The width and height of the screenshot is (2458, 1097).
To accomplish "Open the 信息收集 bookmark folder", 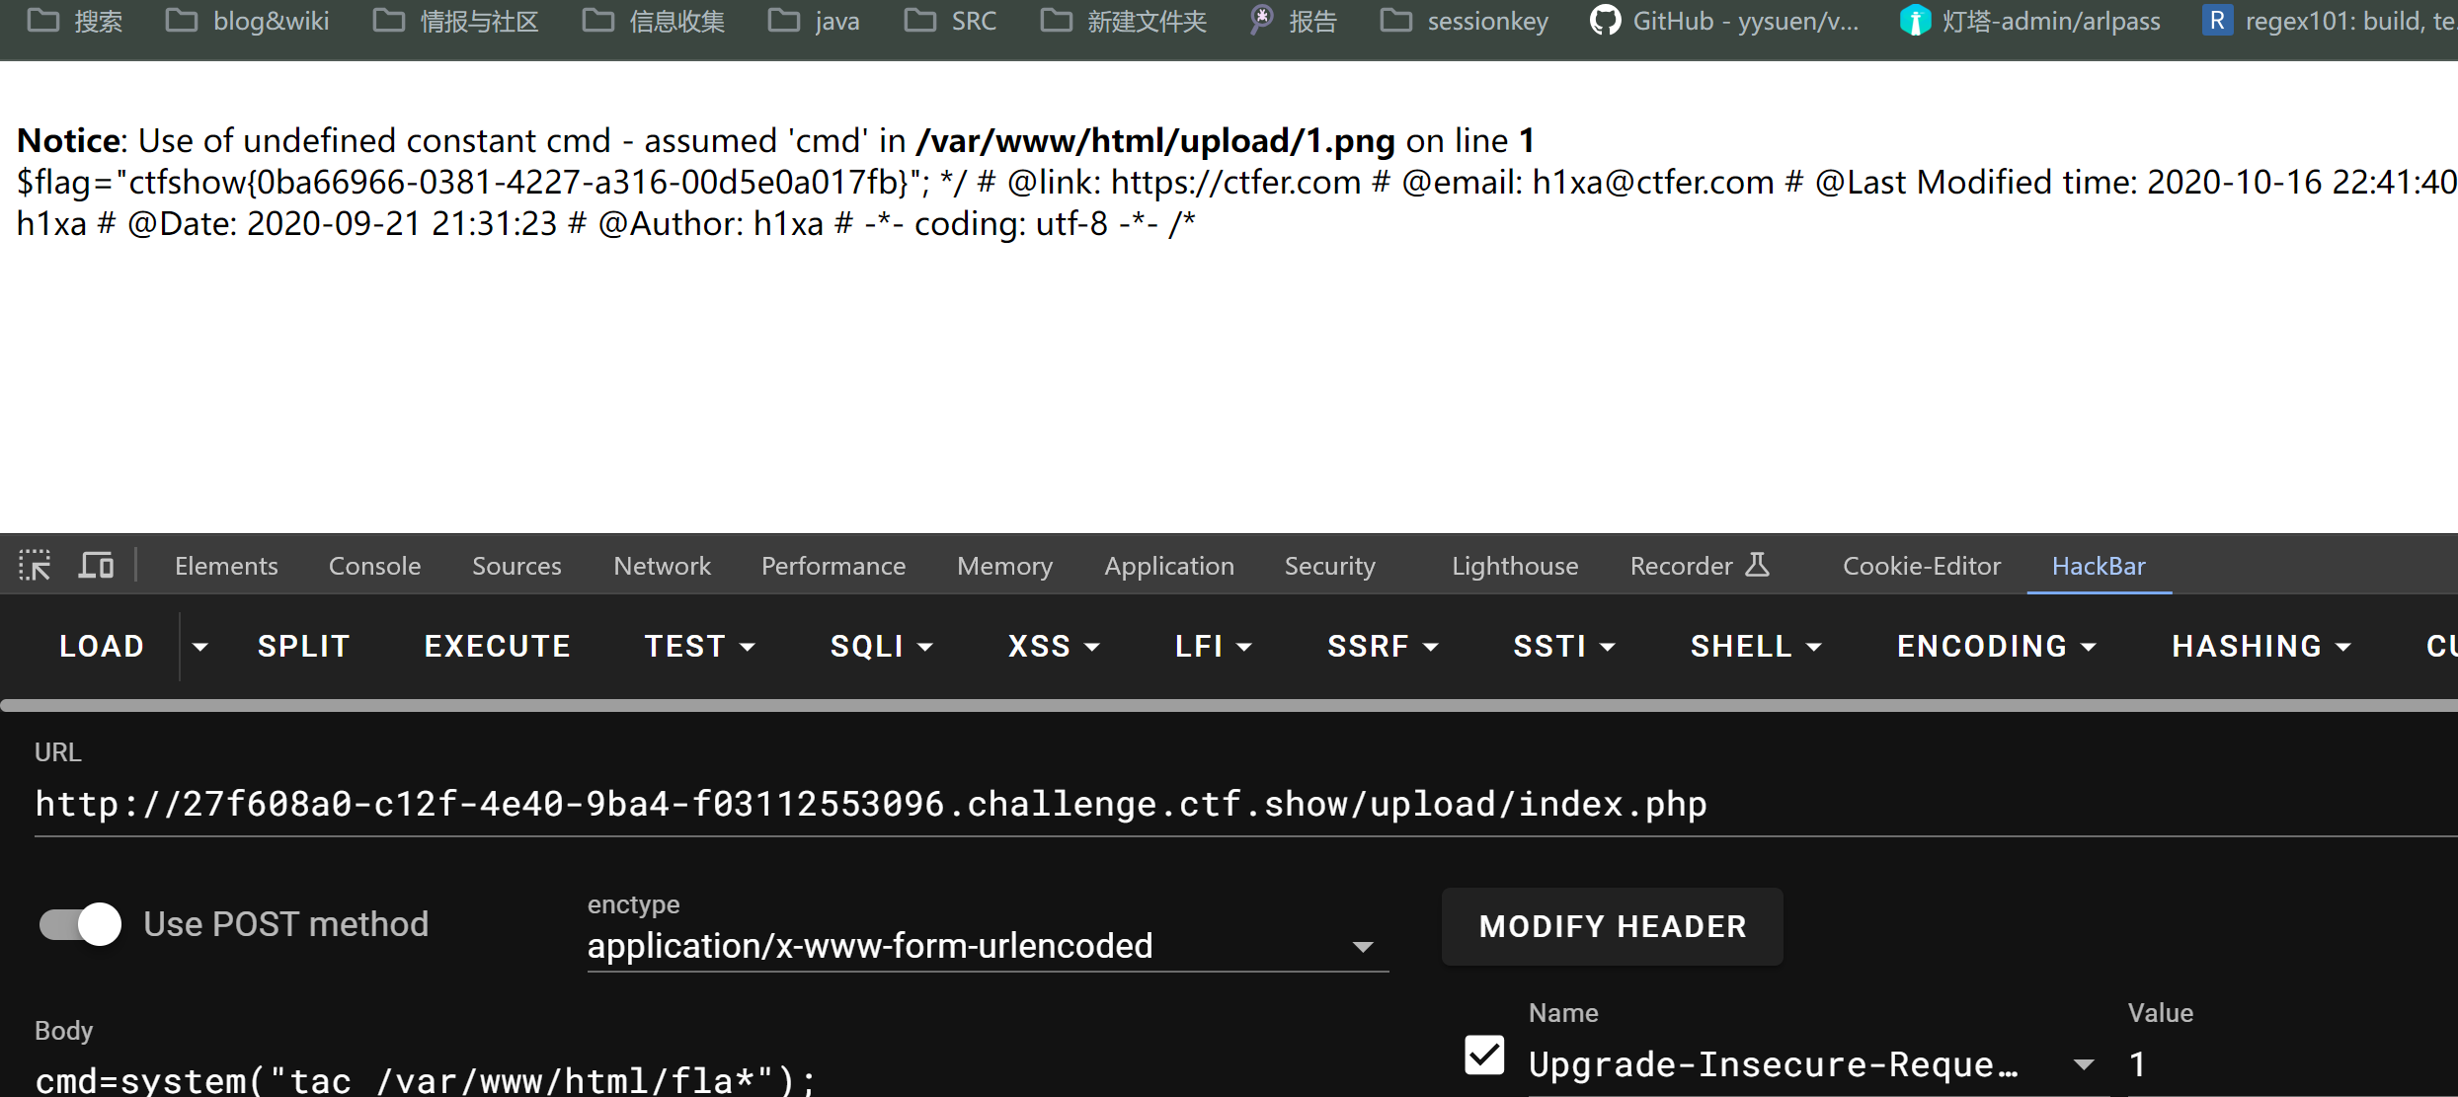I will [x=653, y=21].
